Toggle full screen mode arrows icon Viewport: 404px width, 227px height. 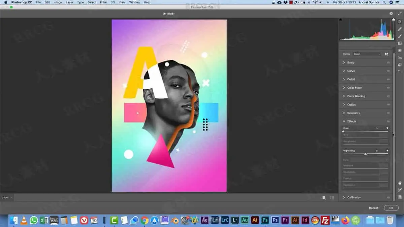[x=399, y=13]
